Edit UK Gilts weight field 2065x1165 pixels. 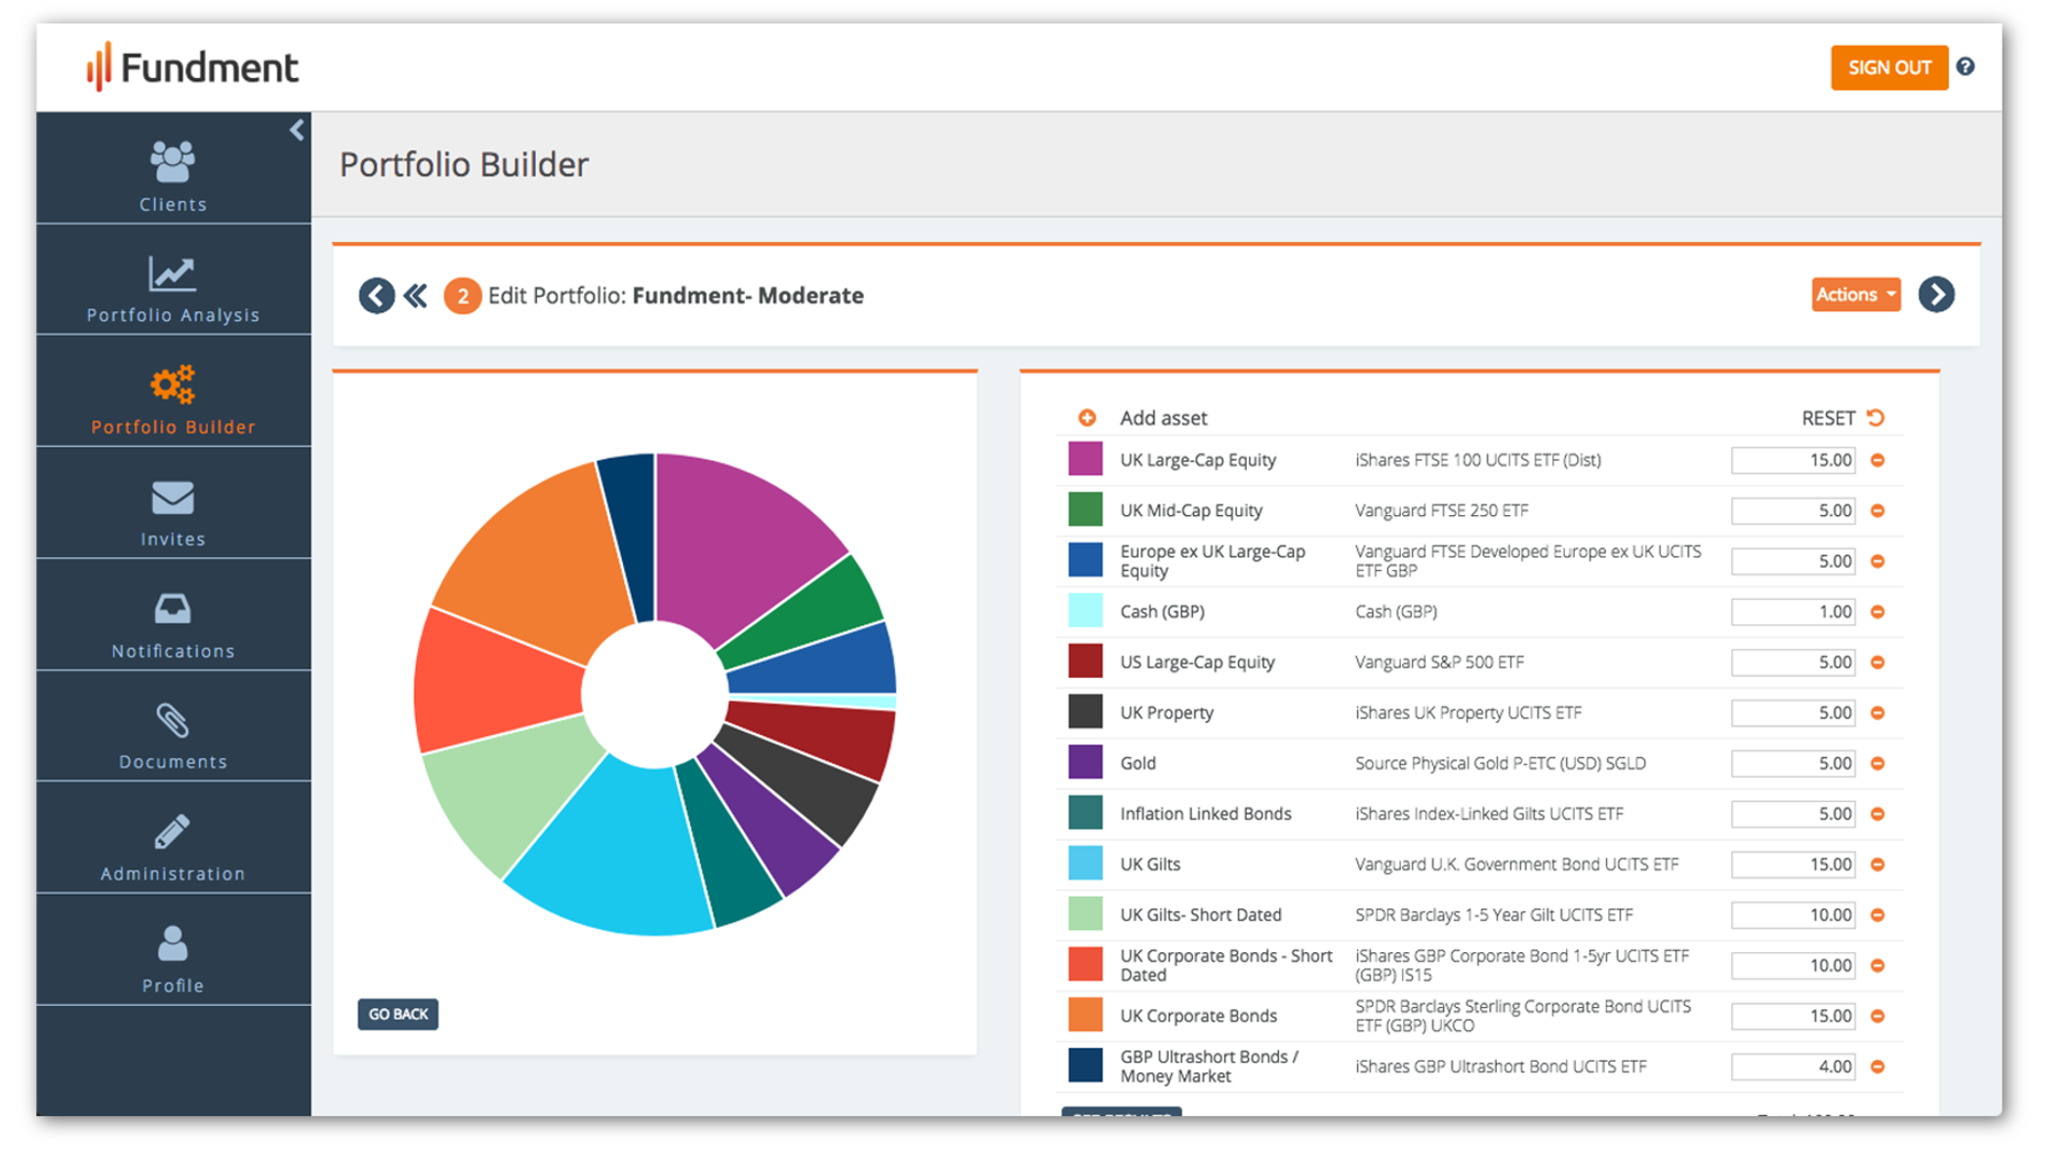pos(1793,864)
